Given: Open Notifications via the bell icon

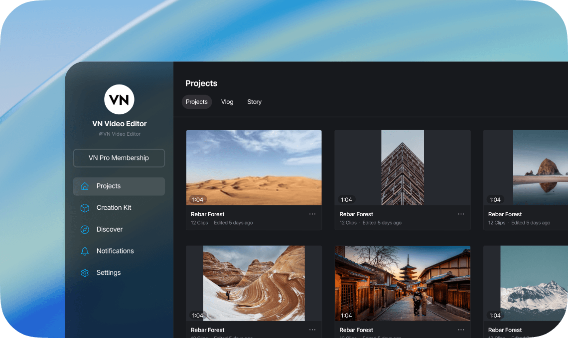Looking at the screenshot, I should tap(85, 251).
